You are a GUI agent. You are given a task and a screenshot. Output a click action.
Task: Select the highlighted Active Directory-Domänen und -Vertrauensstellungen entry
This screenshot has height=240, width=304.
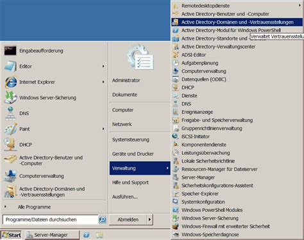pos(237,22)
